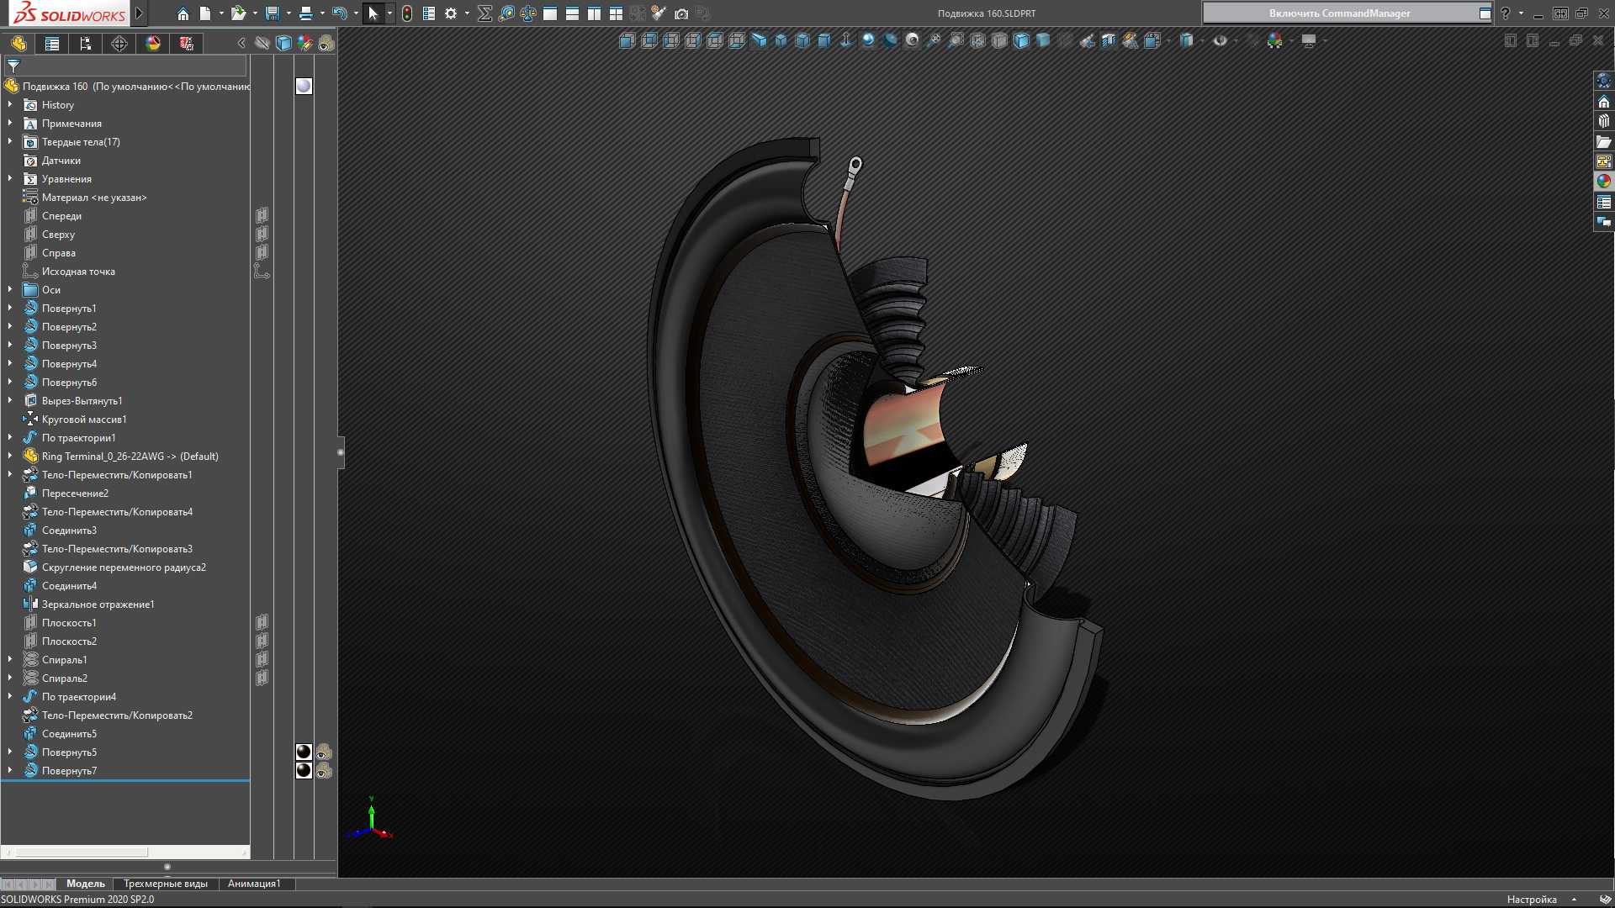Open the Equations sigma icon
Image resolution: width=1615 pixels, height=908 pixels.
(484, 13)
